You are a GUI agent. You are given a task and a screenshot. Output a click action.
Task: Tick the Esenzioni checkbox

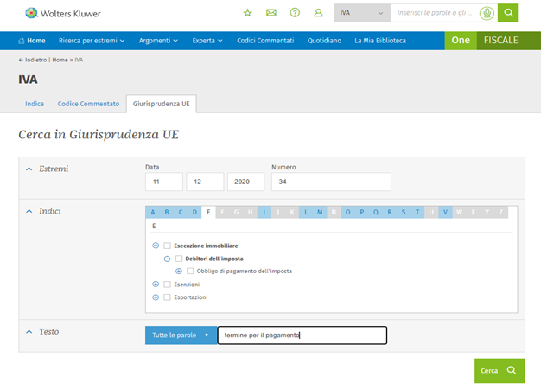[168, 284]
